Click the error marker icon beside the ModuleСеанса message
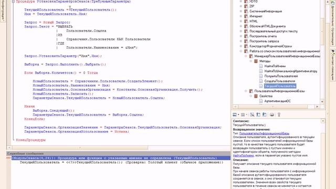Viewport: 336px width, 189px height. (x=8, y=158)
